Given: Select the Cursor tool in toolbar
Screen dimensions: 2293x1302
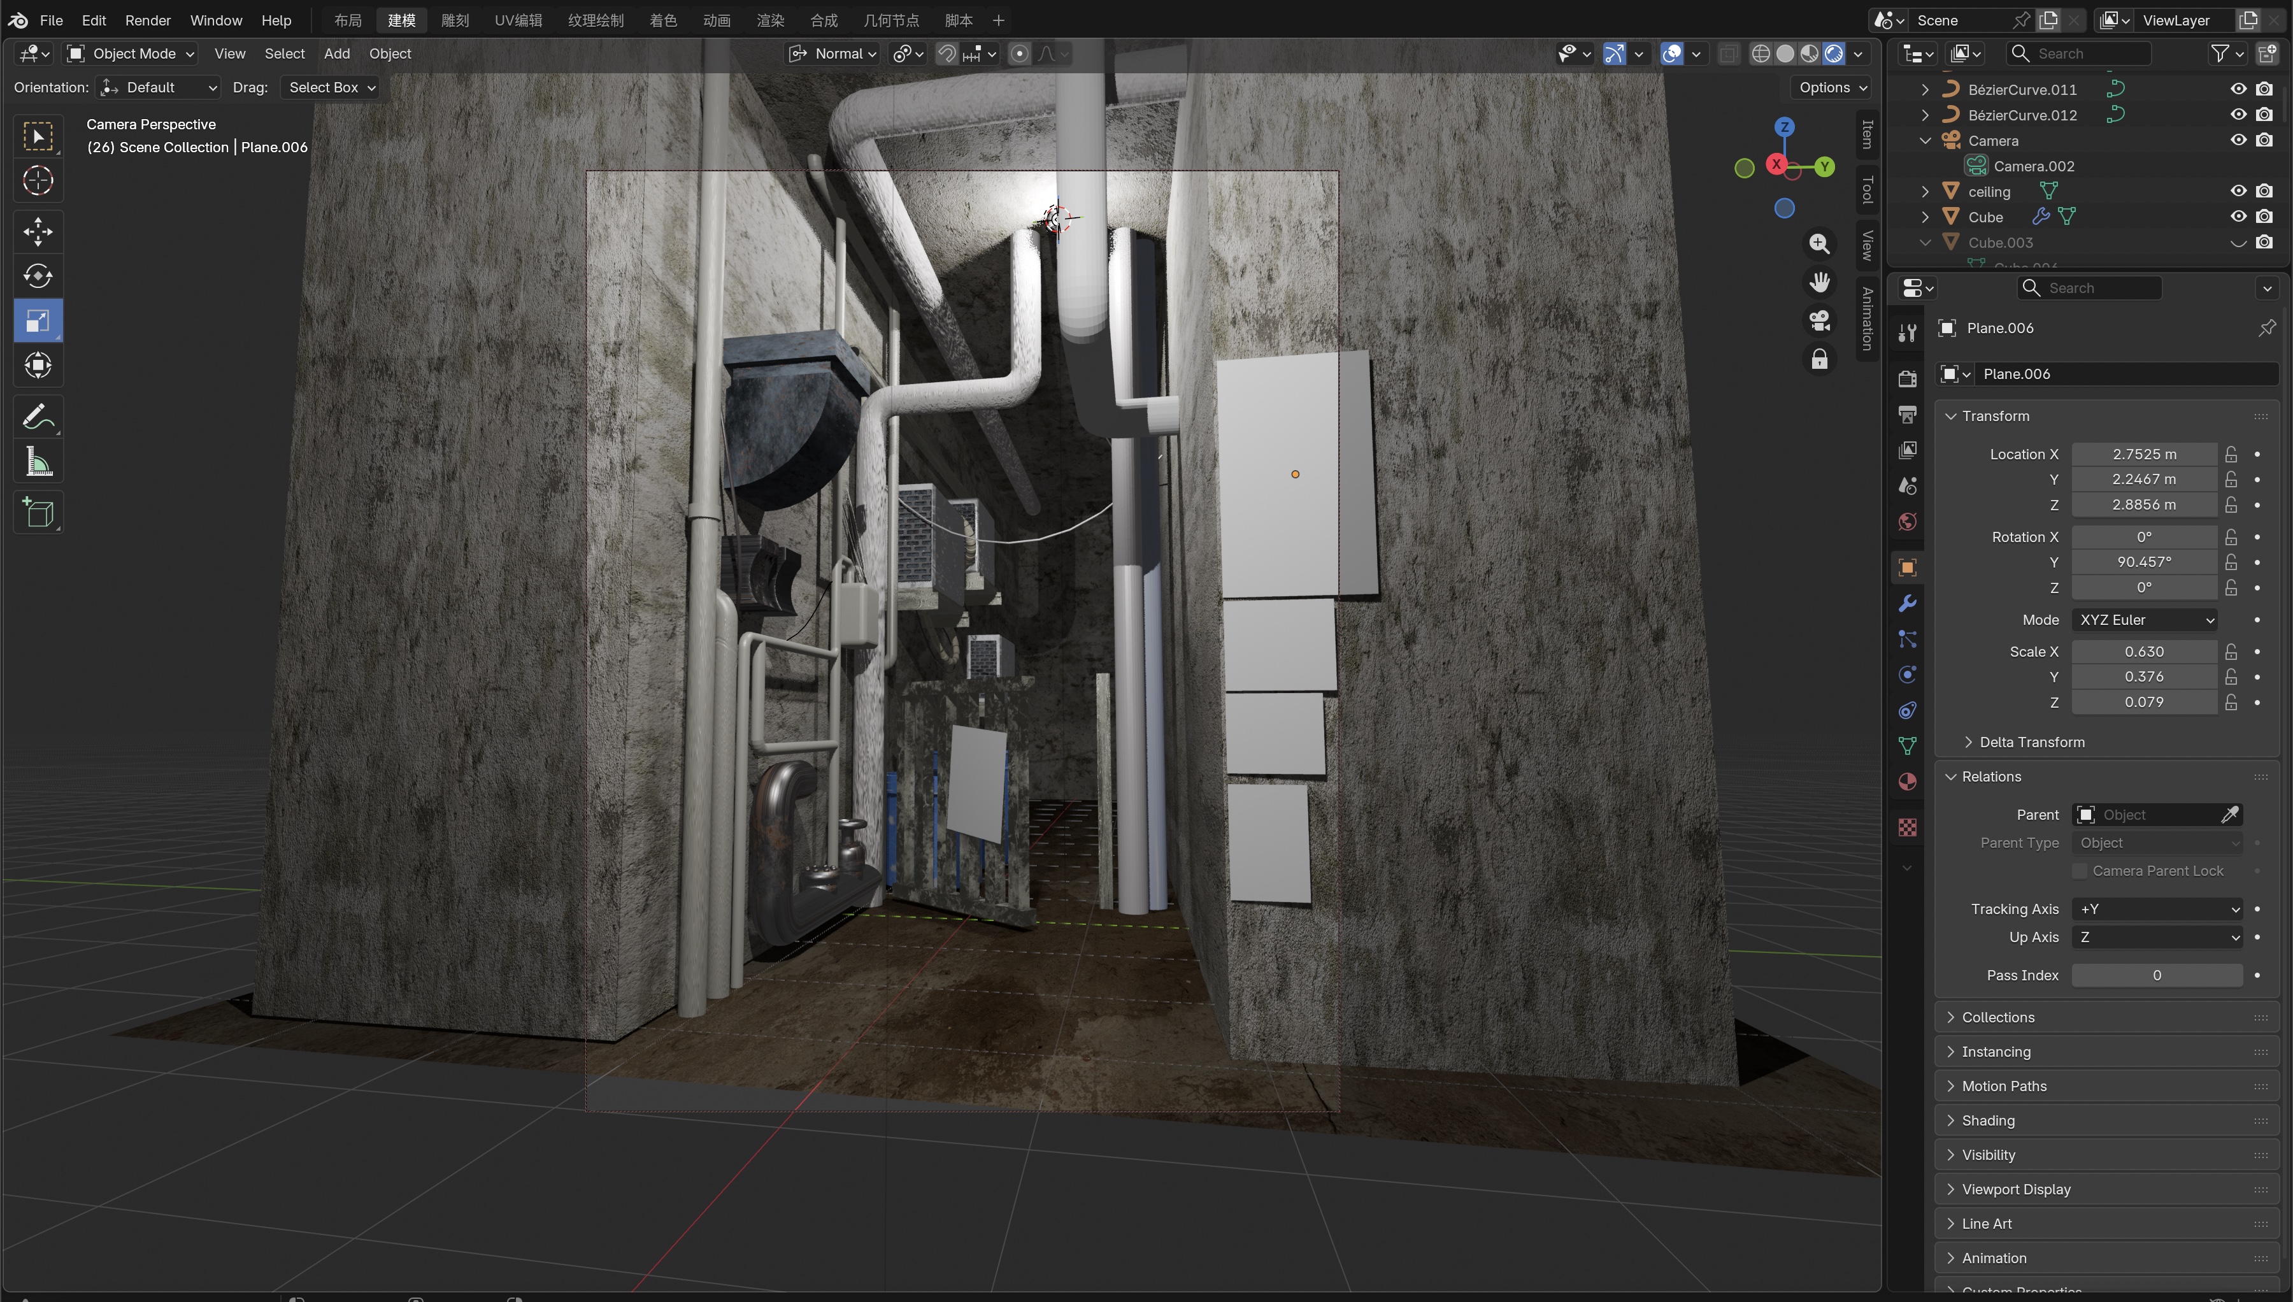Looking at the screenshot, I should (x=38, y=181).
